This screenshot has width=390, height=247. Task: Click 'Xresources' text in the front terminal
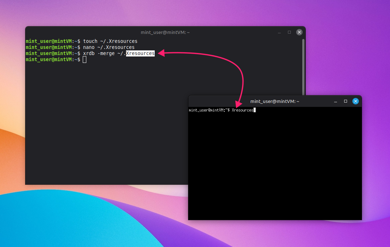[242, 110]
